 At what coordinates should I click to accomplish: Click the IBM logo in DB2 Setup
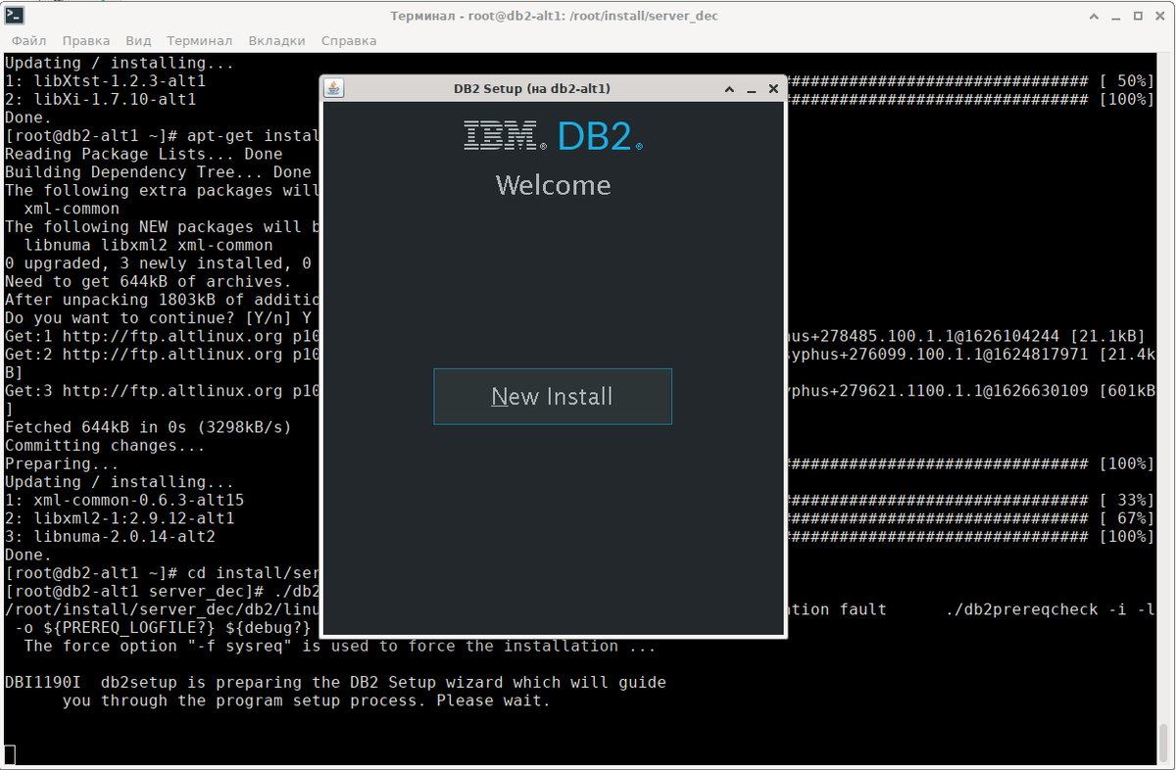[x=505, y=136]
